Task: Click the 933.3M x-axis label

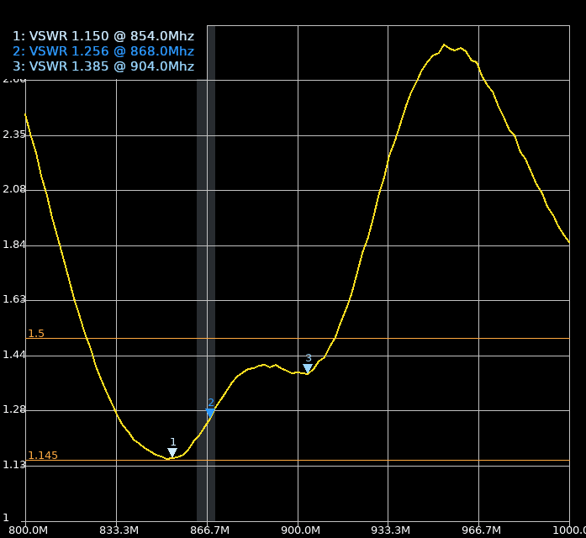Action: point(390,530)
